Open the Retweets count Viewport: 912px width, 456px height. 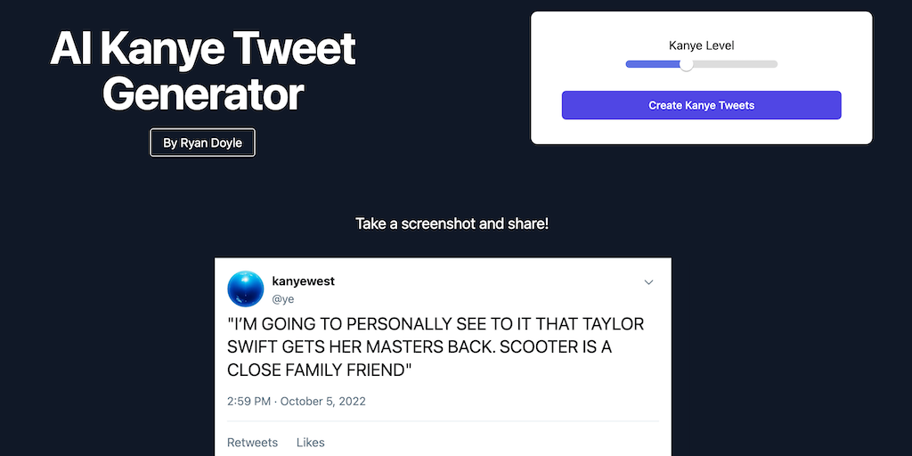coord(252,443)
